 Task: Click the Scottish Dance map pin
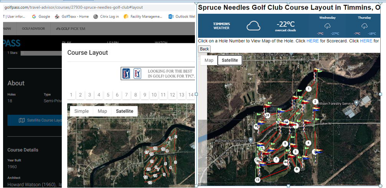(x=291, y=54)
